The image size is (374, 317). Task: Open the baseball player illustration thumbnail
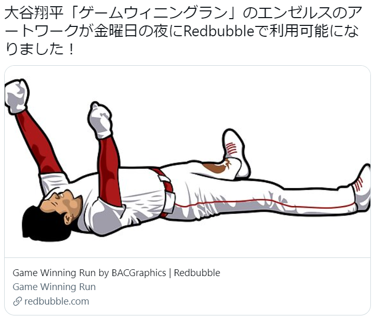pyautogui.click(x=187, y=162)
